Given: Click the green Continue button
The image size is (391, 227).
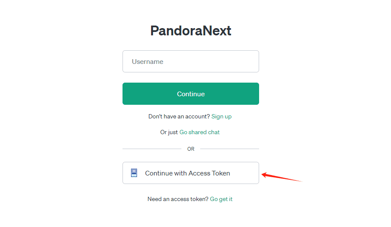Looking at the screenshot, I should 191,94.
